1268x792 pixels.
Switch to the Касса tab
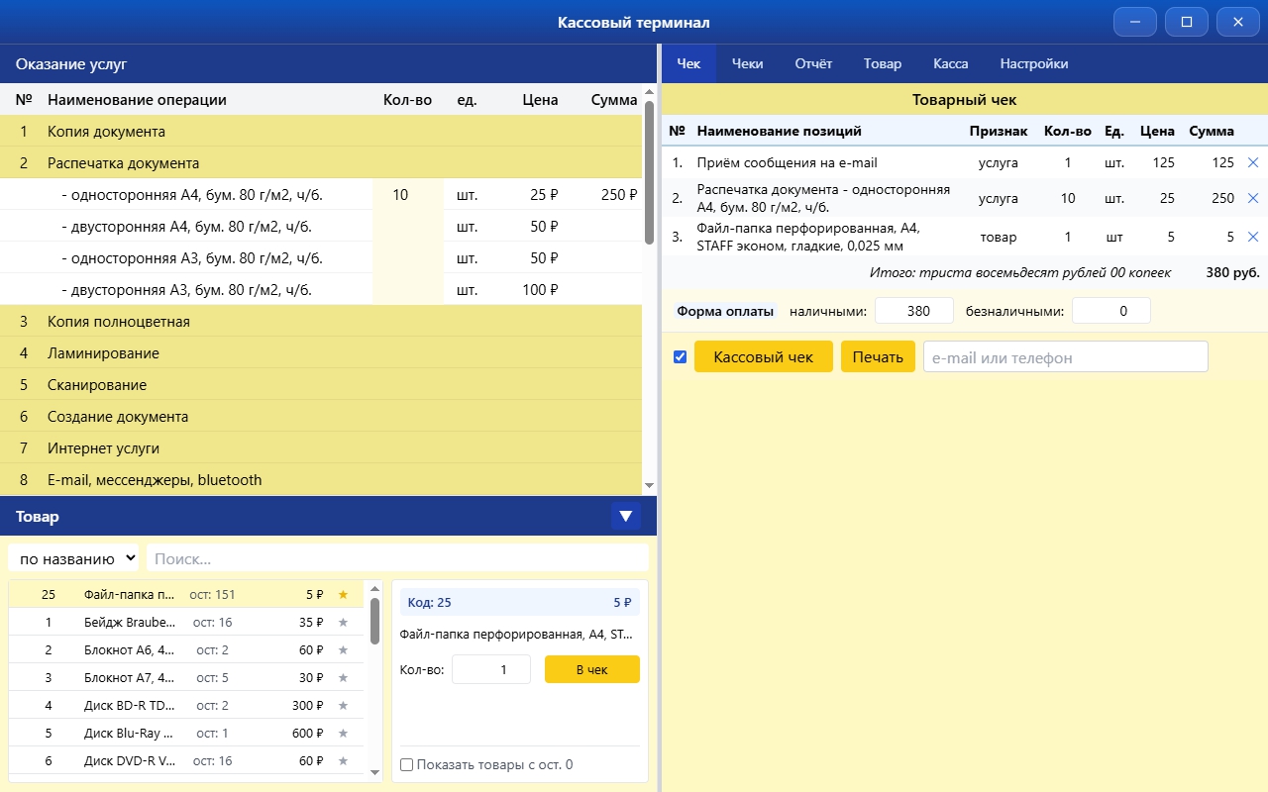click(x=951, y=63)
